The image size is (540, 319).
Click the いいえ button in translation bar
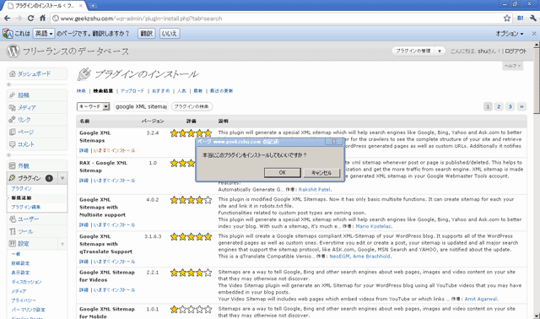click(169, 34)
